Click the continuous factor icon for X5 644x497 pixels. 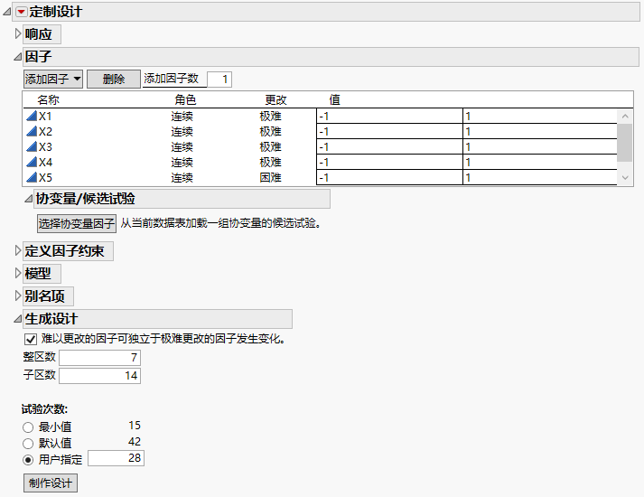coord(32,177)
